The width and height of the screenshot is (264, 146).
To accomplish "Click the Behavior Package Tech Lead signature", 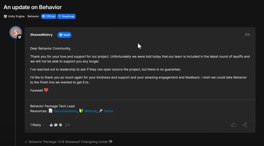I will [x=52, y=106].
